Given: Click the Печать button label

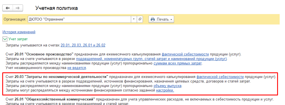Looking at the screenshot, I should click(x=163, y=19).
